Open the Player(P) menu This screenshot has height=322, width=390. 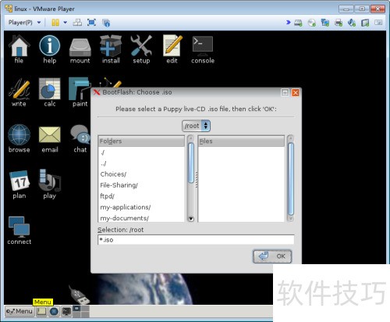pyautogui.click(x=24, y=23)
